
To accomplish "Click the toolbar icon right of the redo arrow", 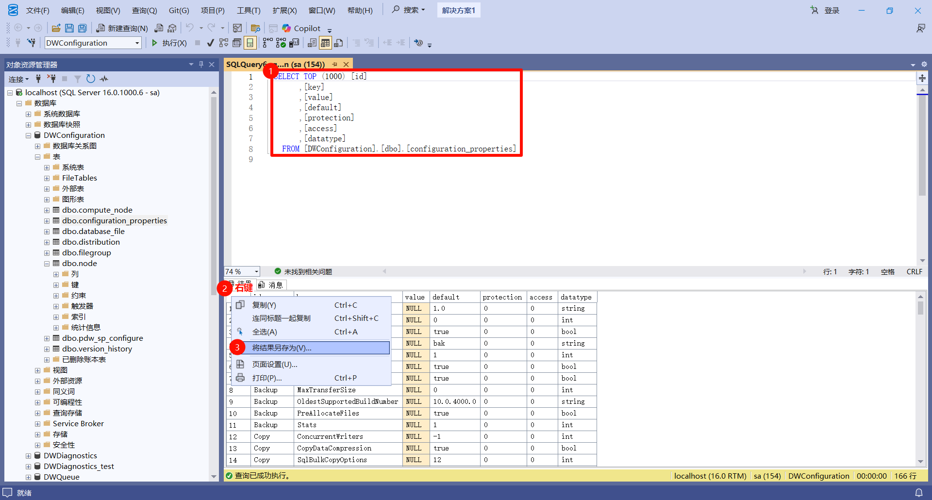I will point(237,28).
